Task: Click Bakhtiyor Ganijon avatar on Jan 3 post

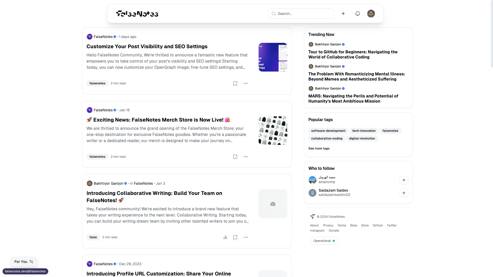Action: (90, 183)
